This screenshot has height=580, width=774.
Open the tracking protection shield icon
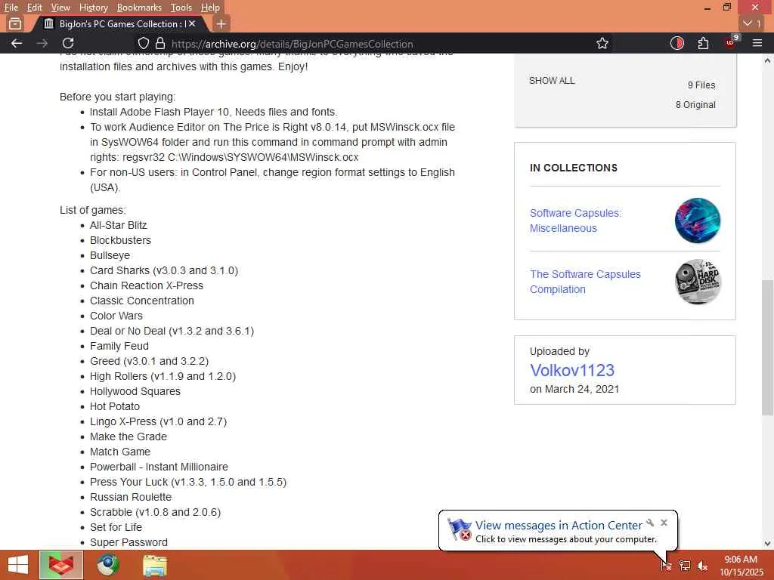click(143, 43)
